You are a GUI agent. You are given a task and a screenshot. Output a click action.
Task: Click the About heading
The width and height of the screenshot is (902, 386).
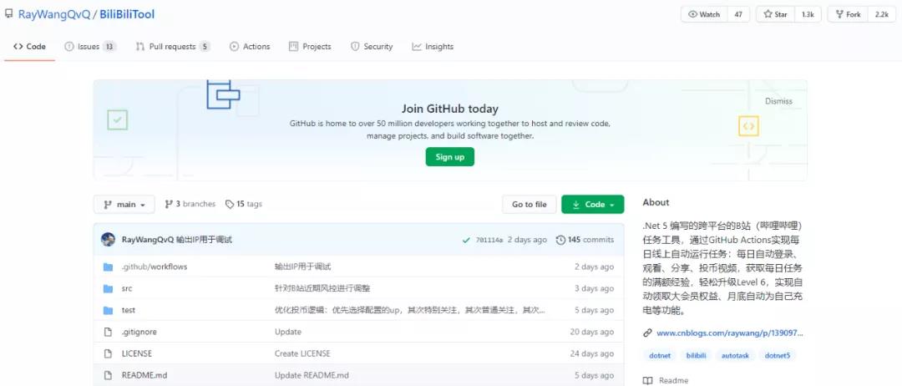tap(656, 202)
